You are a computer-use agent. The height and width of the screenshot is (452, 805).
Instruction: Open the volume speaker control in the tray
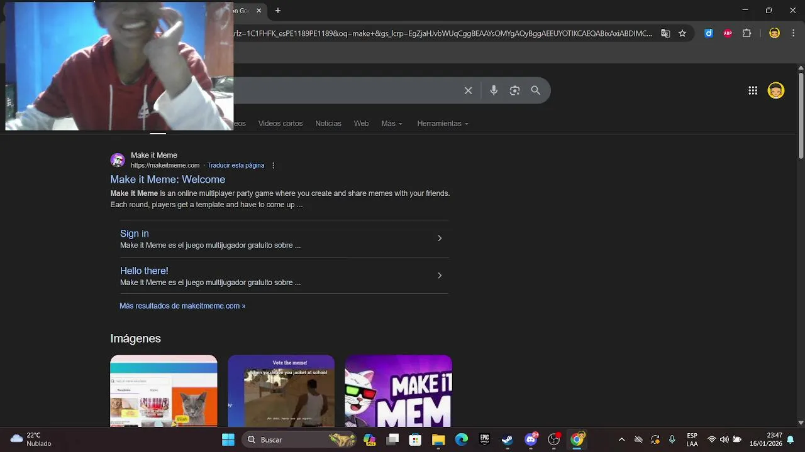tap(724, 439)
